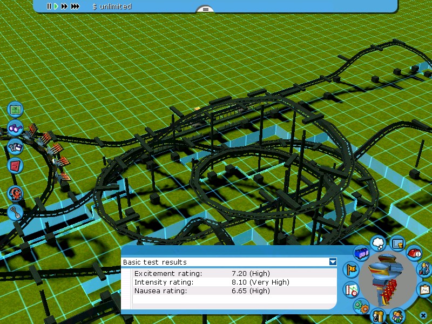Open the mechanic maintenance icon
The image size is (432, 324).
(x=424, y=268)
